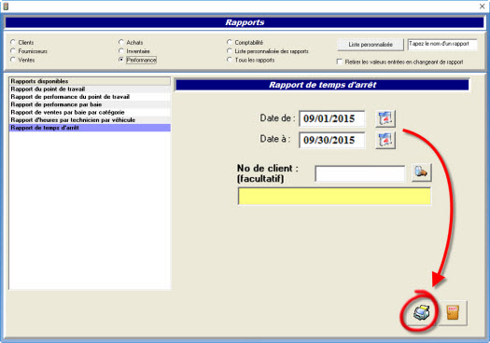Click the Date de field 09/01/2015

click(x=331, y=118)
